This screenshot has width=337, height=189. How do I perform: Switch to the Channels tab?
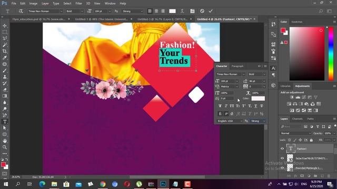pos(297,119)
